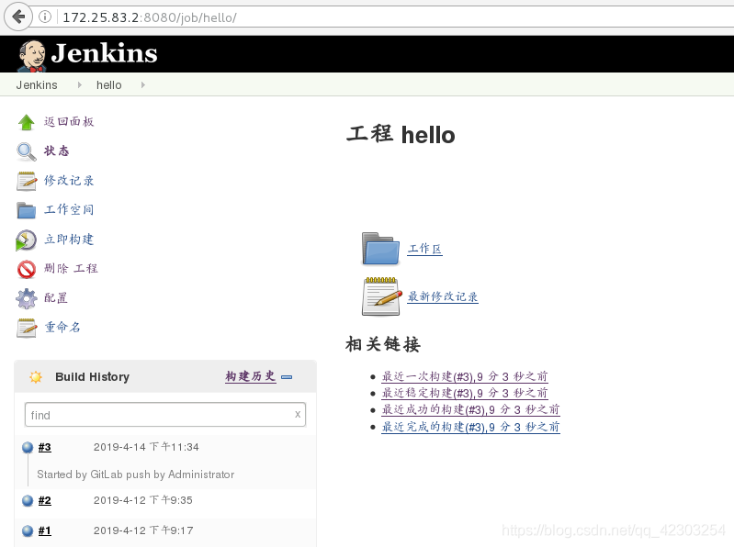
Task: Click the blue status ball of build #3
Action: tap(28, 447)
